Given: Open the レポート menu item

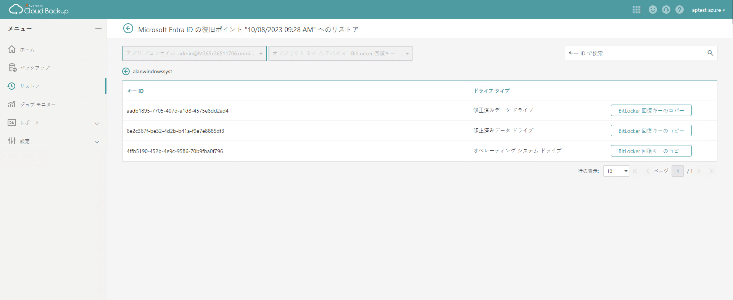Looking at the screenshot, I should tap(30, 123).
